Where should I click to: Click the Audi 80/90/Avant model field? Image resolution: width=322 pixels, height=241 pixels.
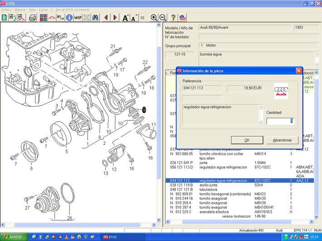click(245, 28)
